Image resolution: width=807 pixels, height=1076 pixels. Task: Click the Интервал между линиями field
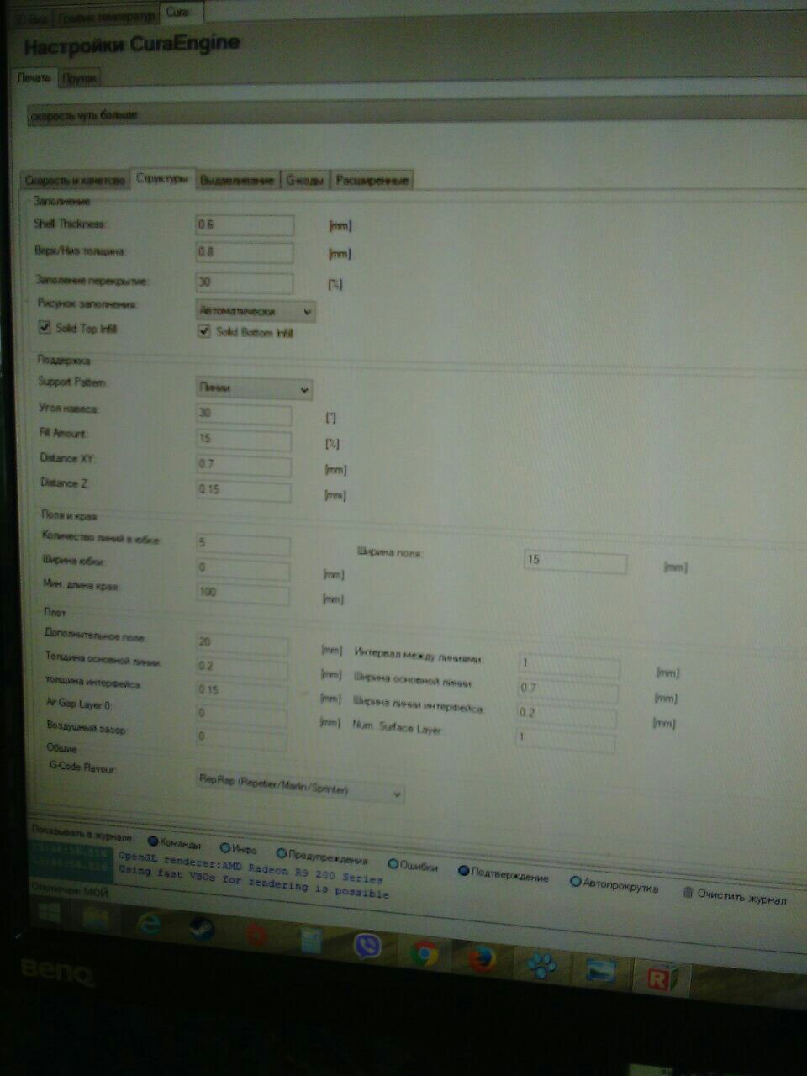click(569, 665)
